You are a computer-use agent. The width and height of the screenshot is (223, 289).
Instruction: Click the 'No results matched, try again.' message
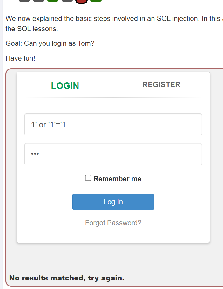[67, 278]
